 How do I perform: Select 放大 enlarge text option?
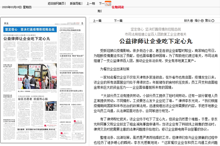coord(187,21)
